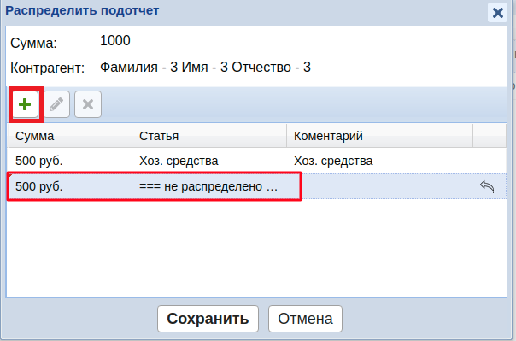This screenshot has width=516, height=341.
Task: Click the undo arrow in unallocated row
Action: 487,186
